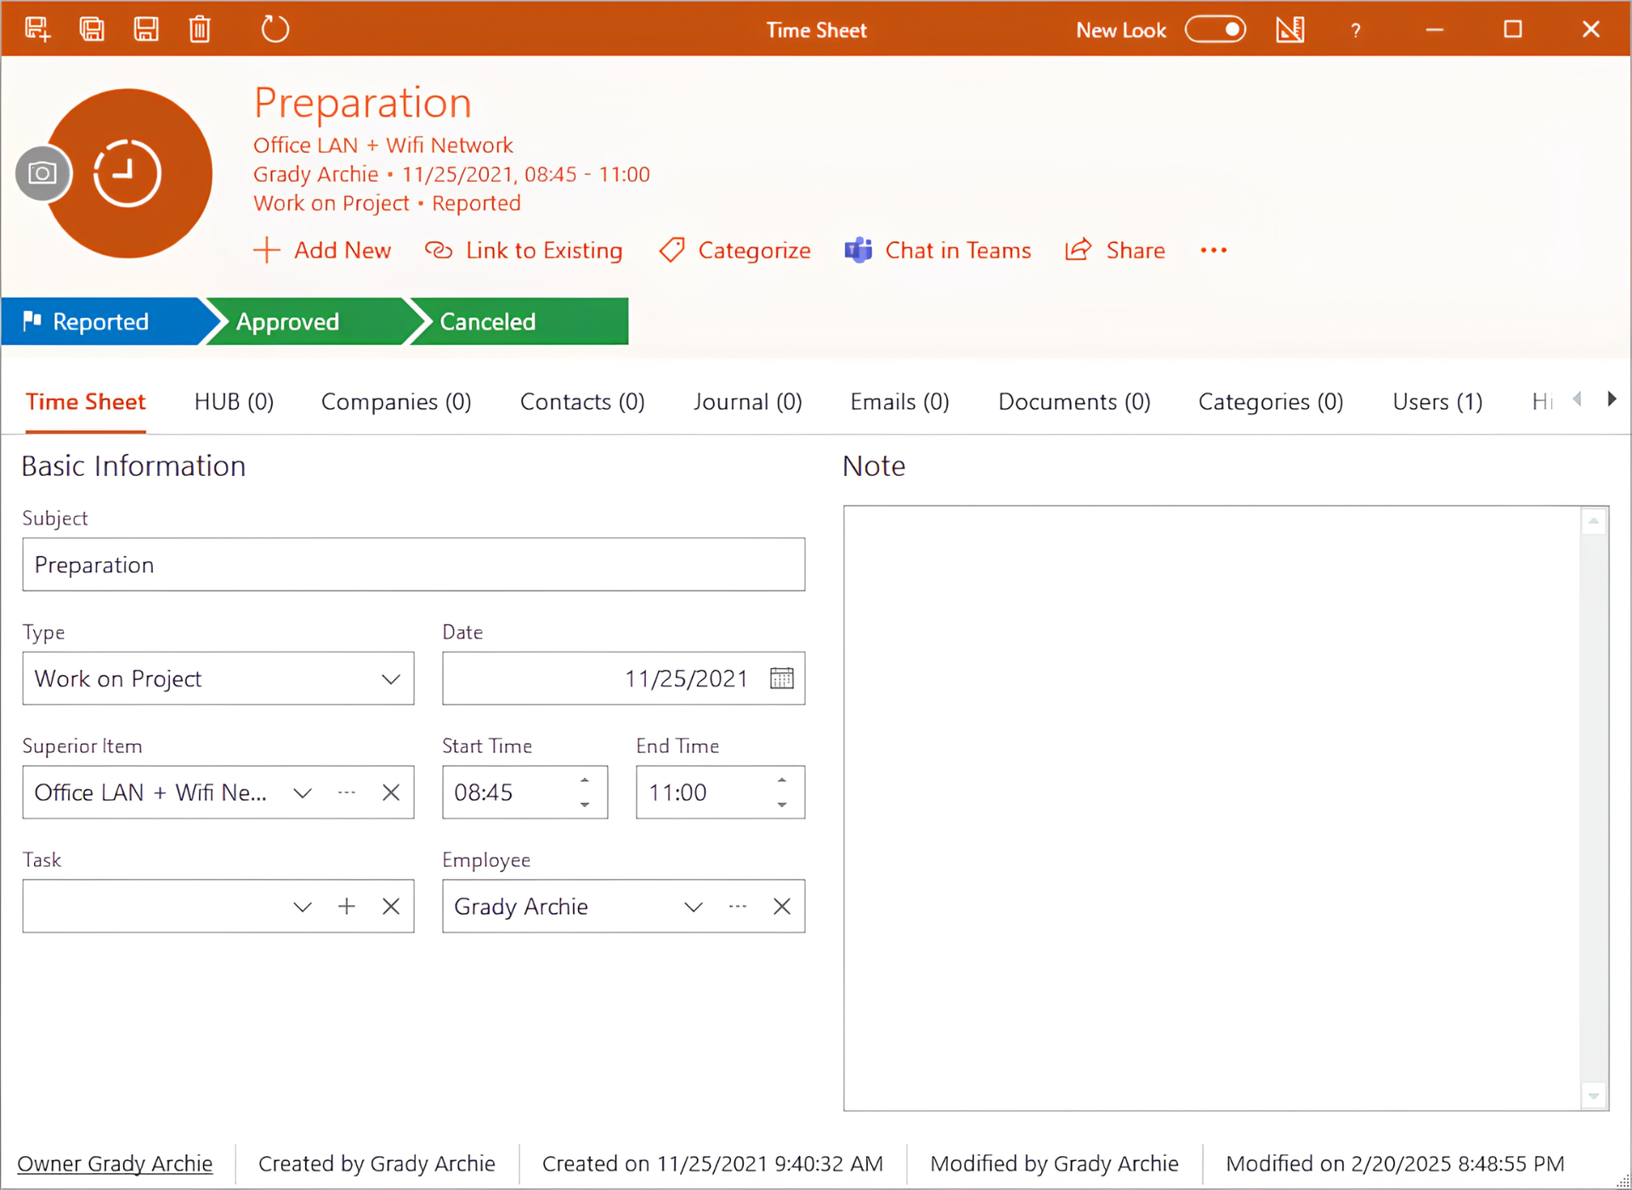The image size is (1632, 1190).
Task: Add a new task using the plus icon
Action: [x=347, y=906]
